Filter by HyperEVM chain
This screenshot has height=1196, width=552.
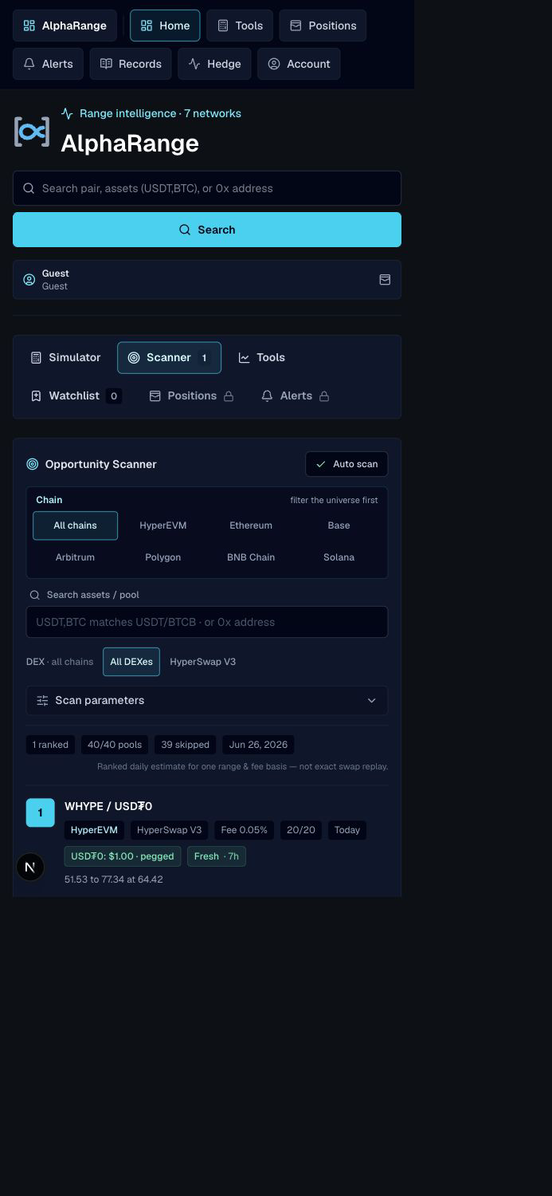162,525
